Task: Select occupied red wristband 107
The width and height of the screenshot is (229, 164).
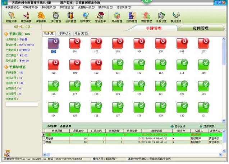Action: (x=203, y=43)
